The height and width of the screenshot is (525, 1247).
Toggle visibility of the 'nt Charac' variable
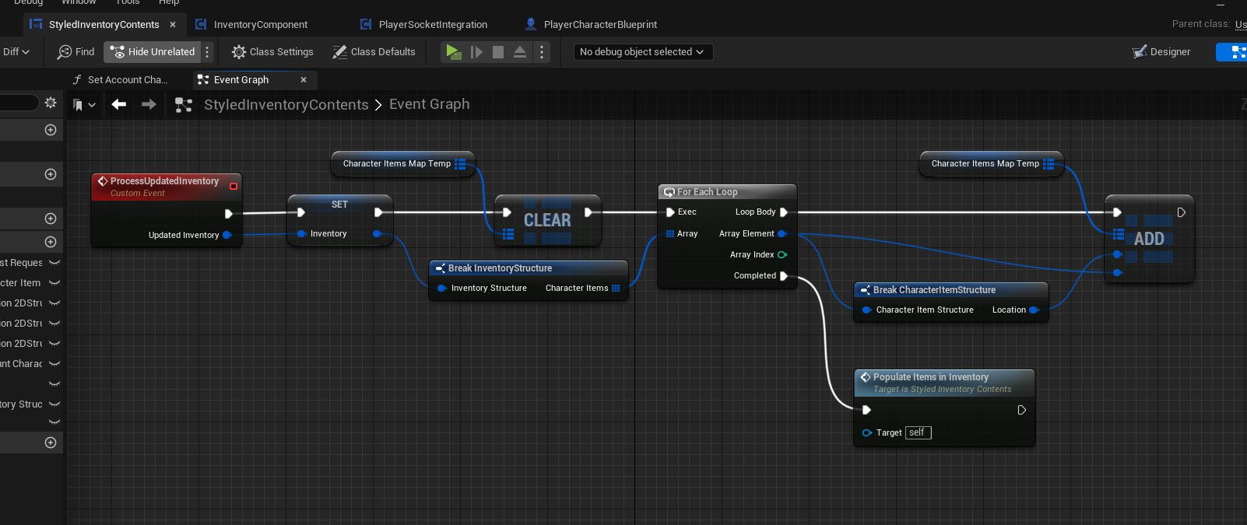[54, 364]
